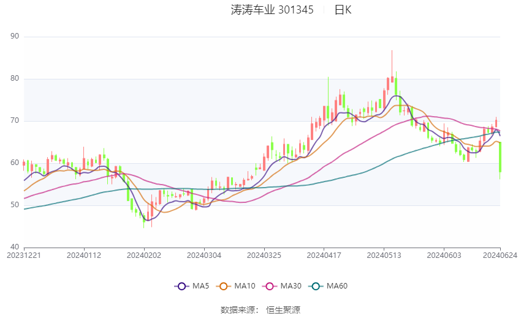Toggle the MA60 legend series
The height and width of the screenshot is (316, 521).
tap(328, 286)
